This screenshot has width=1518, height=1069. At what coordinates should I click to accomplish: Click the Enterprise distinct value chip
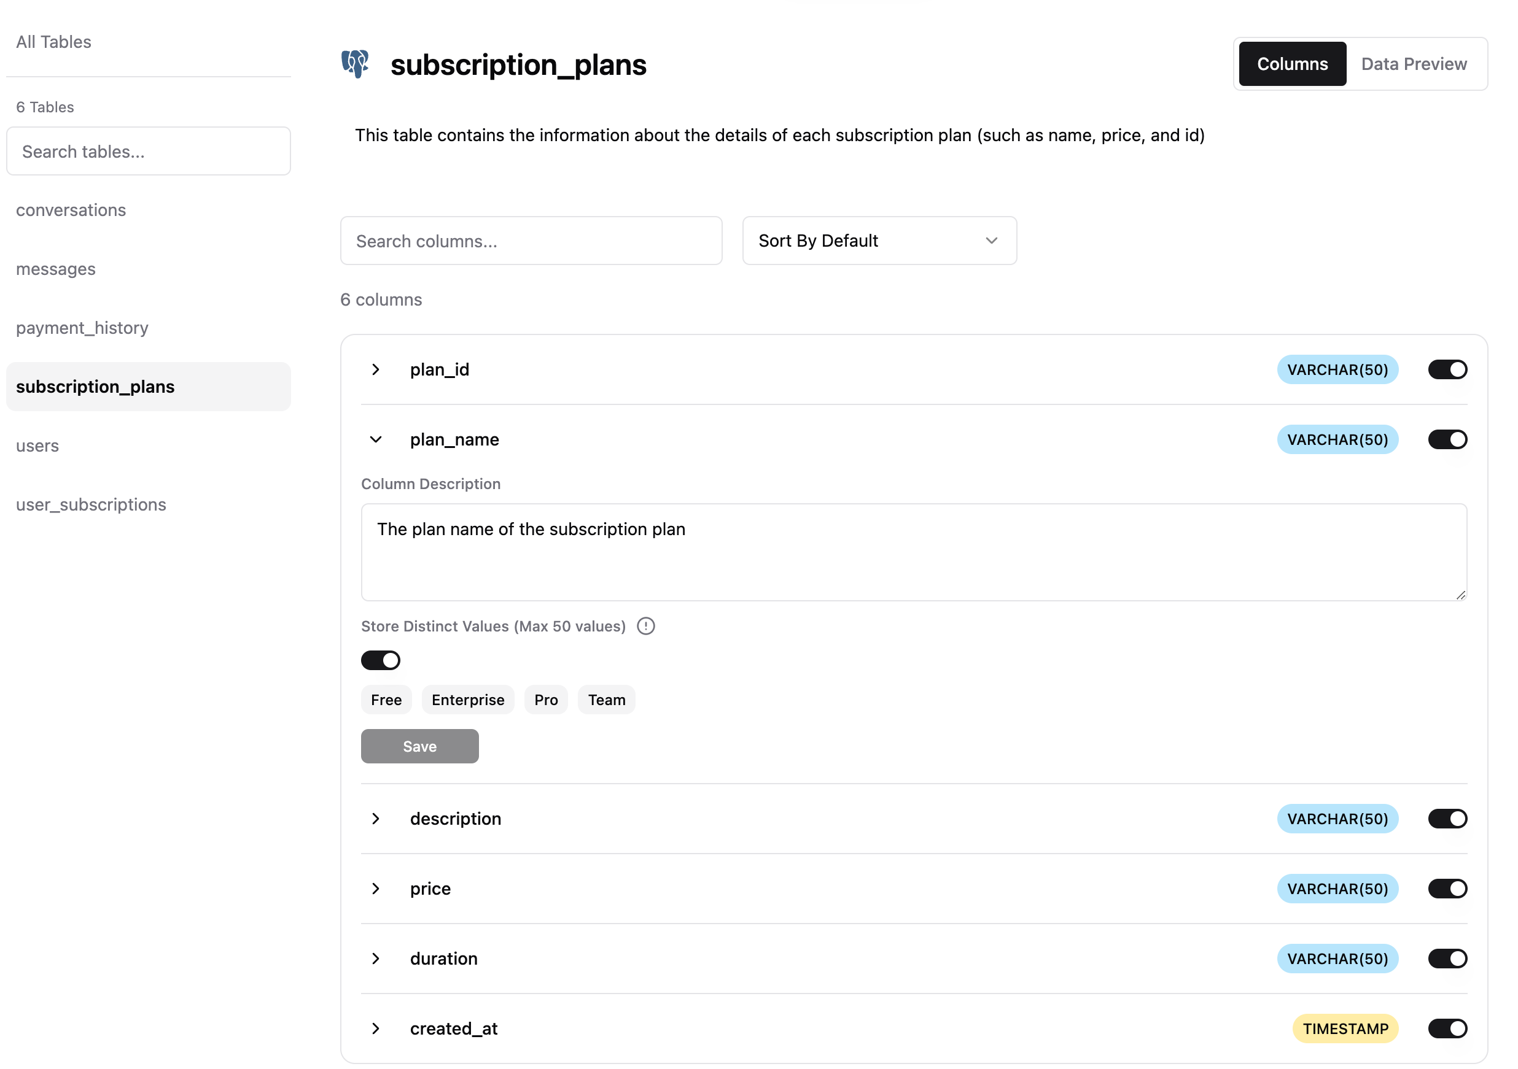click(467, 700)
